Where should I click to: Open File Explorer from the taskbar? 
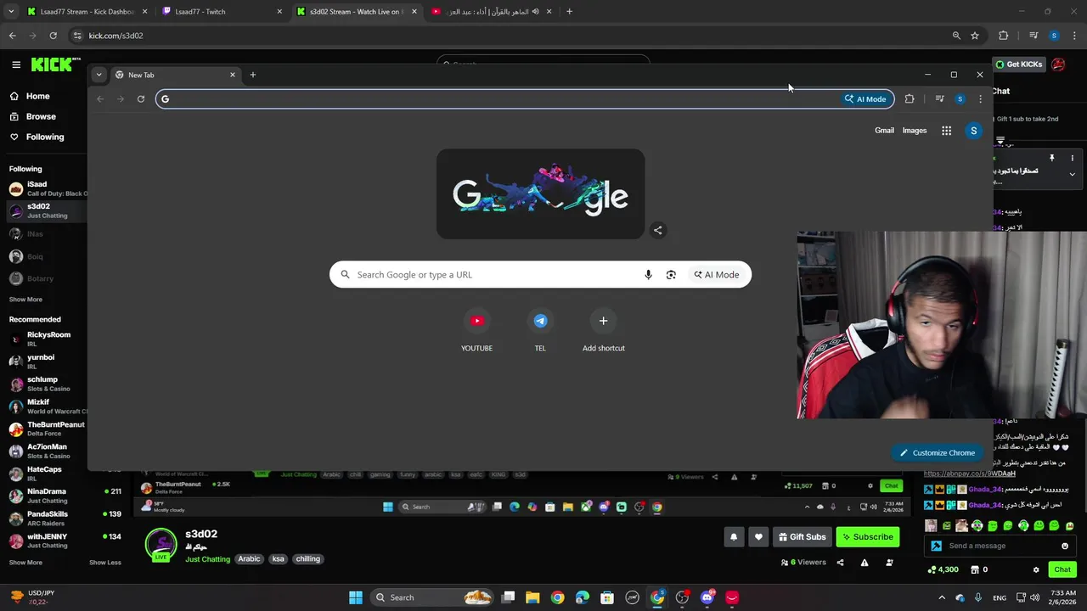(x=532, y=597)
